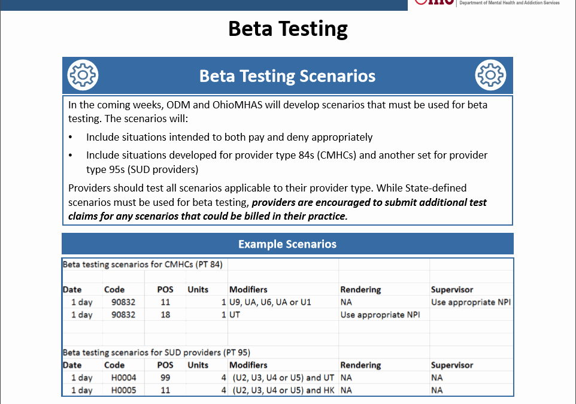Viewport: 576px width, 404px height.
Task: Click the Ohio logo at the top
Action: tap(432, 3)
